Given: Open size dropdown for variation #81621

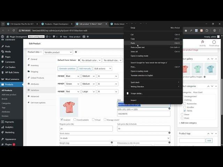Looking at the screenshot, I should (x=88, y=84).
